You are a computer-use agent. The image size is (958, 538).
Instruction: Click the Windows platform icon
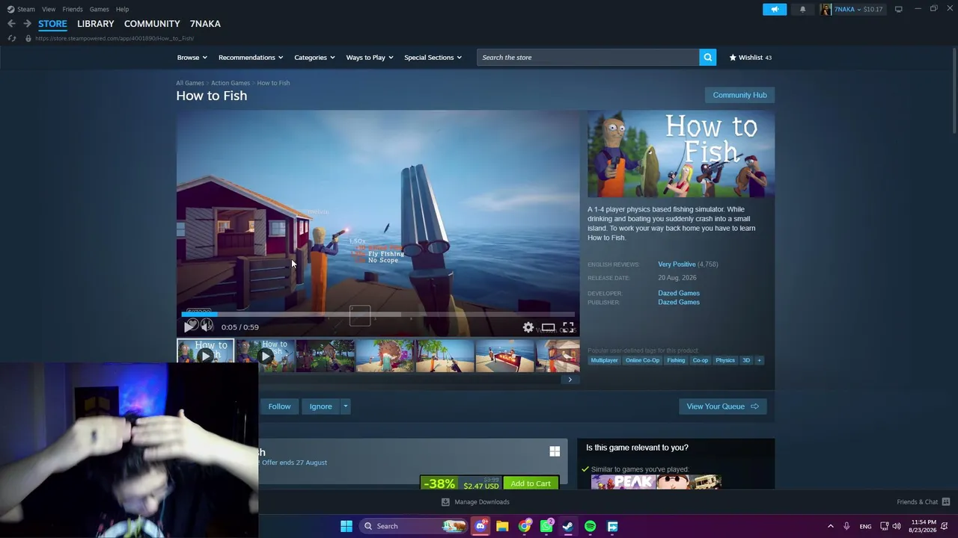[555, 451]
